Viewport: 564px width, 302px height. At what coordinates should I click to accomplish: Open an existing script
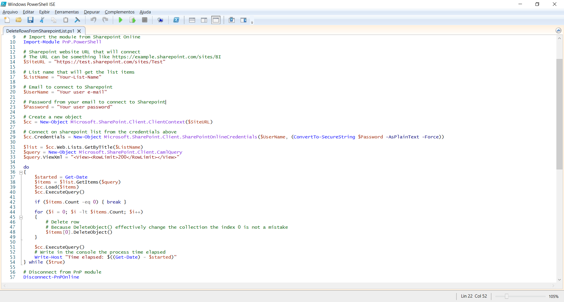[19, 20]
